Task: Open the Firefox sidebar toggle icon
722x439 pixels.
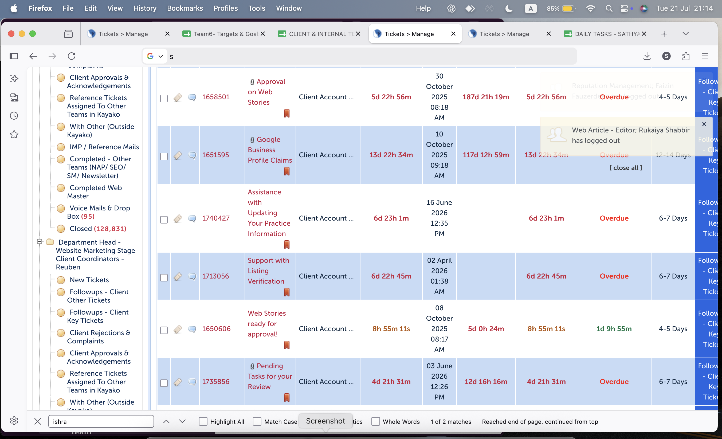Action: click(x=14, y=56)
